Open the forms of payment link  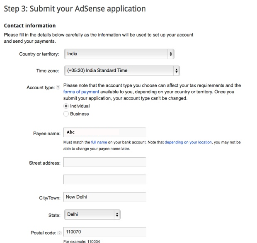81,92
